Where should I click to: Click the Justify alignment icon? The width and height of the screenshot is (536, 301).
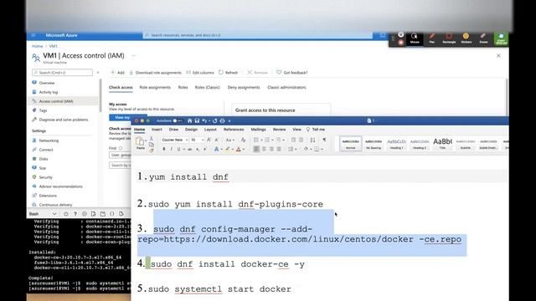tap(279, 149)
